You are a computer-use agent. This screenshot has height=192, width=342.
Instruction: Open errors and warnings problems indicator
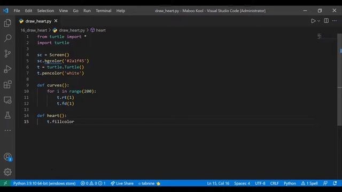(93, 183)
